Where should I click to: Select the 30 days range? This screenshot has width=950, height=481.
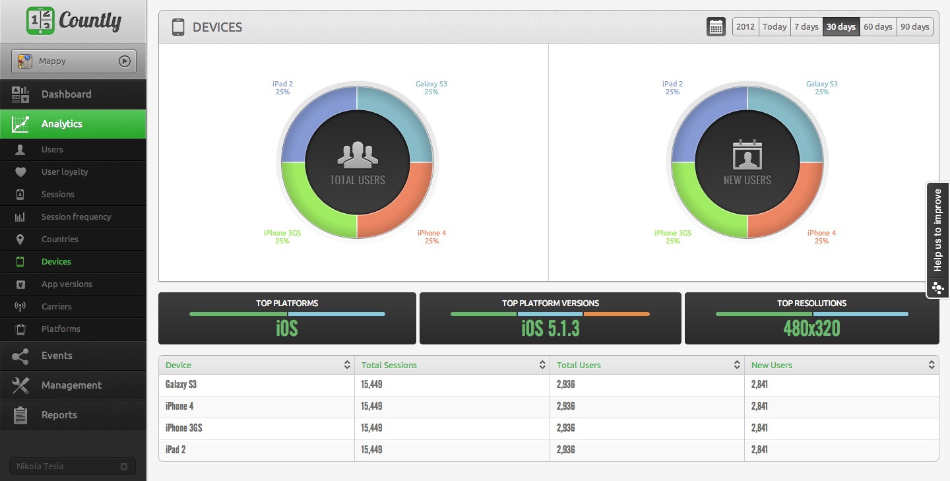[841, 27]
